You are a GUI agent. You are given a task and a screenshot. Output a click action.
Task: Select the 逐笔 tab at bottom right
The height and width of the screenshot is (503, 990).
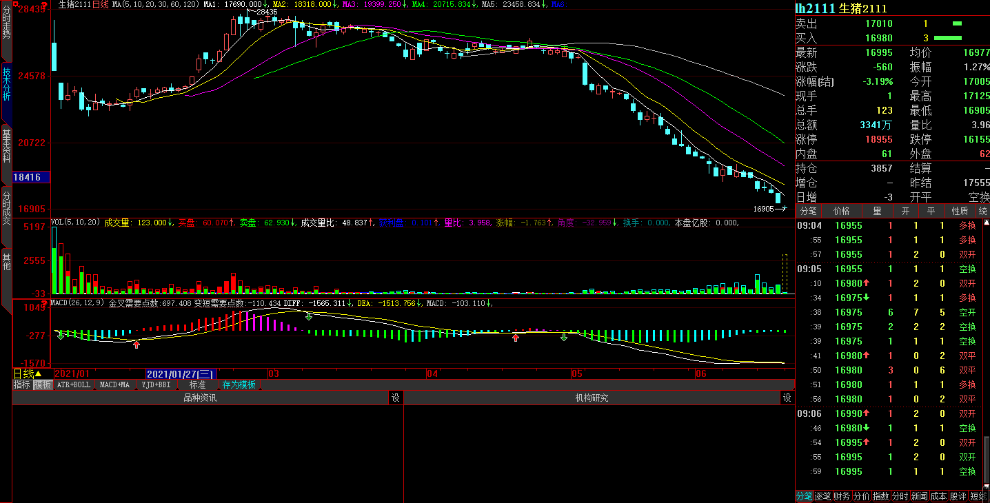[x=823, y=496]
